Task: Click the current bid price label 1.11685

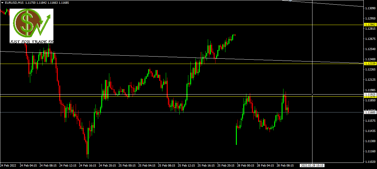Action: (370, 112)
